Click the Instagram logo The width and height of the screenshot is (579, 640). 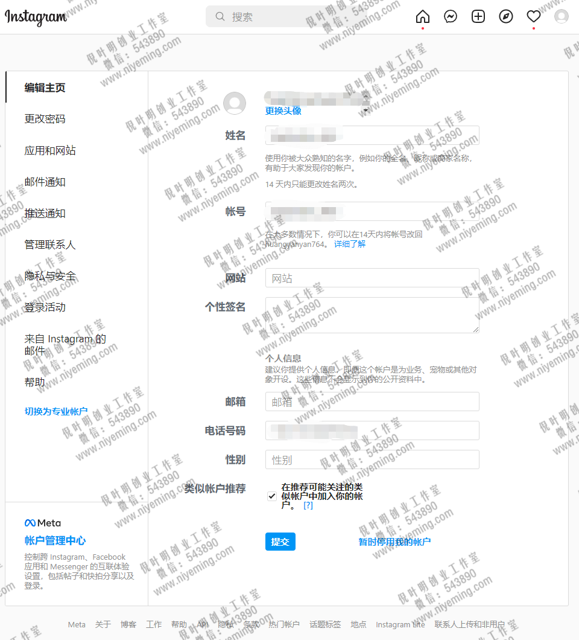click(x=36, y=17)
